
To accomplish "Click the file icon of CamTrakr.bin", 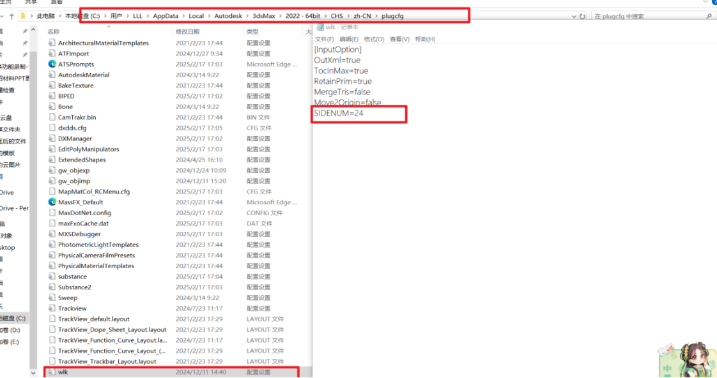I will click(52, 117).
